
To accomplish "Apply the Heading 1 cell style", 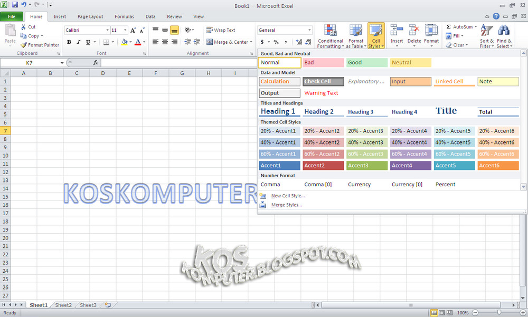I will 279,111.
